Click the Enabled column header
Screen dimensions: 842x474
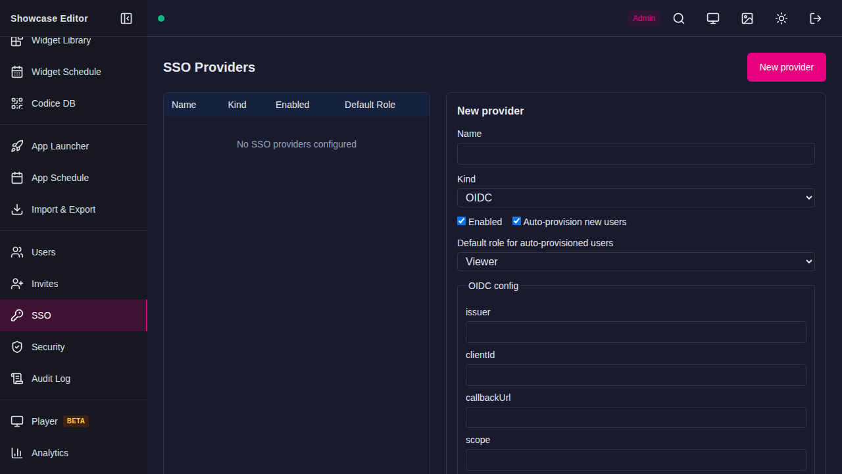[x=292, y=105]
